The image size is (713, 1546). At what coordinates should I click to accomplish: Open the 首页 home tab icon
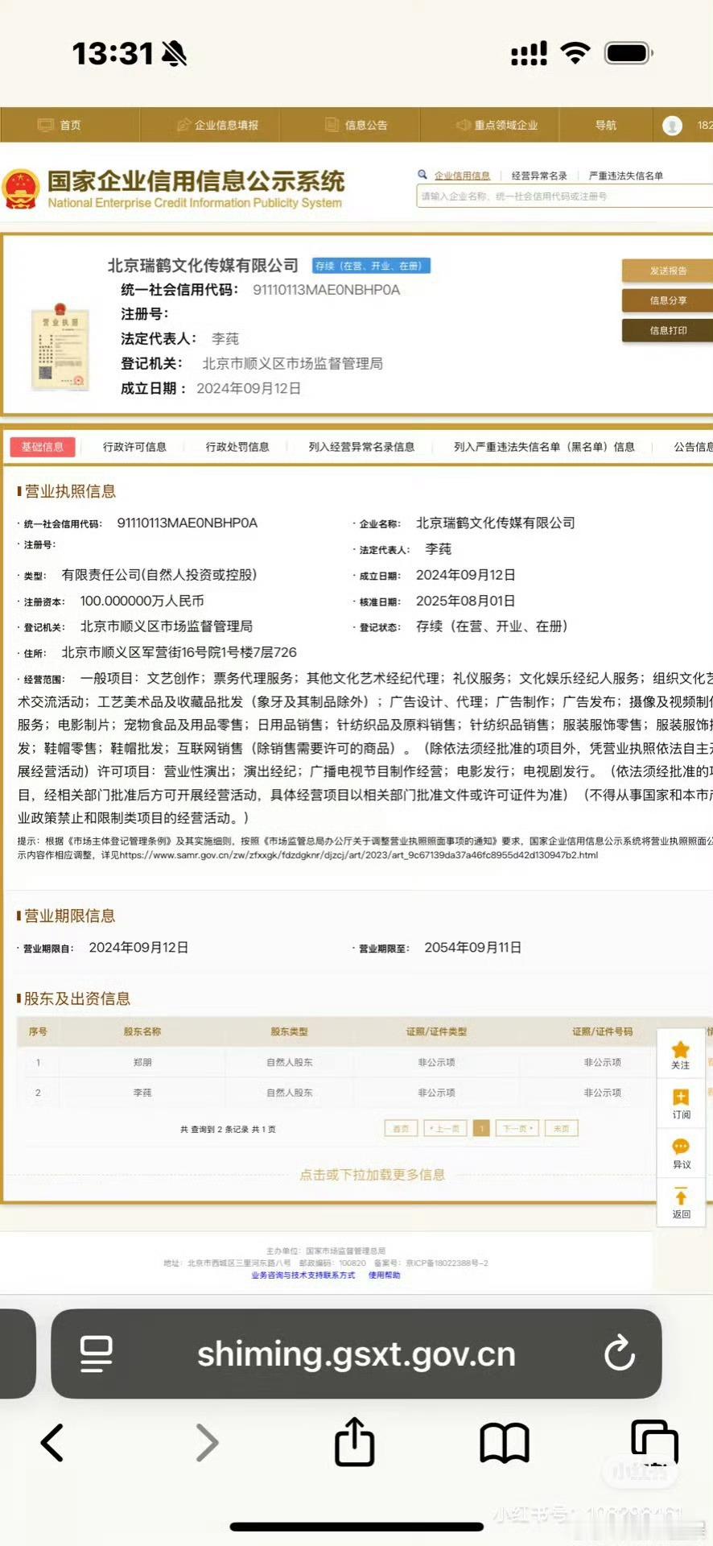[x=45, y=125]
